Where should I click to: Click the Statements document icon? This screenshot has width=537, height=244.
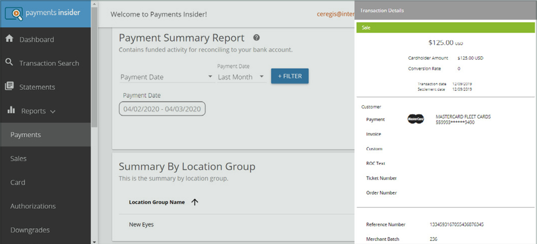(x=9, y=86)
